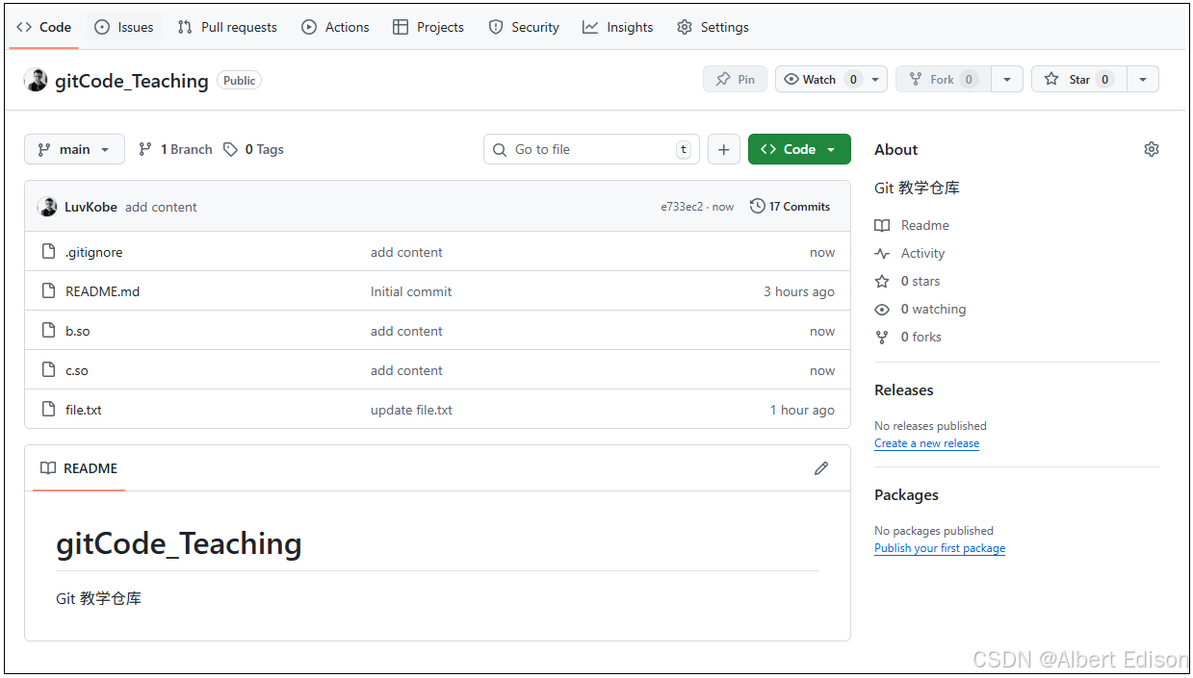Open the Activity link in About
Viewport: 1193px width, 678px height.
(910, 253)
